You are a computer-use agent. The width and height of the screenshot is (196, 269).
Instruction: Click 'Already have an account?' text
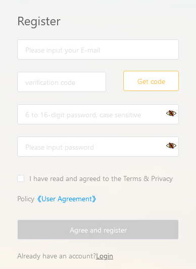pyautogui.click(x=57, y=256)
